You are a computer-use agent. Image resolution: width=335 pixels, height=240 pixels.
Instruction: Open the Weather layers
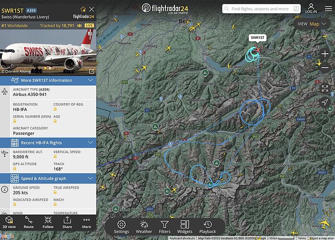coord(144,227)
